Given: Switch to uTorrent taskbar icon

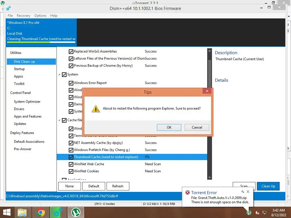Looking at the screenshot, I should [x=76, y=212].
